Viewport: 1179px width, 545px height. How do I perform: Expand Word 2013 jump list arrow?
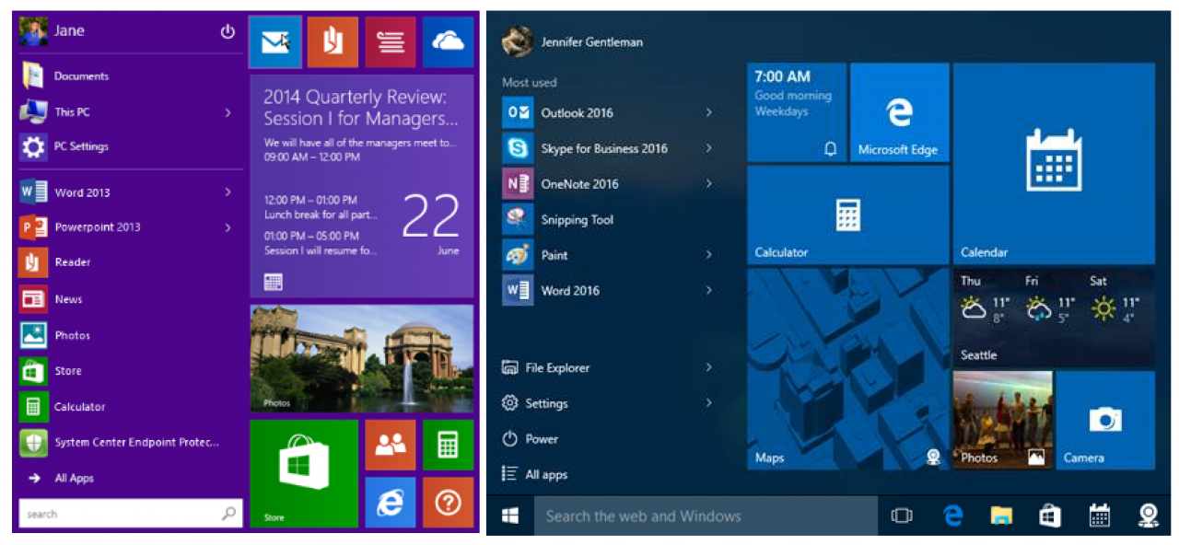pyautogui.click(x=228, y=191)
